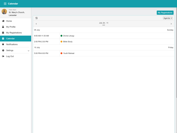
Task: Open the Agenda view dropdown
Action: coord(168,18)
